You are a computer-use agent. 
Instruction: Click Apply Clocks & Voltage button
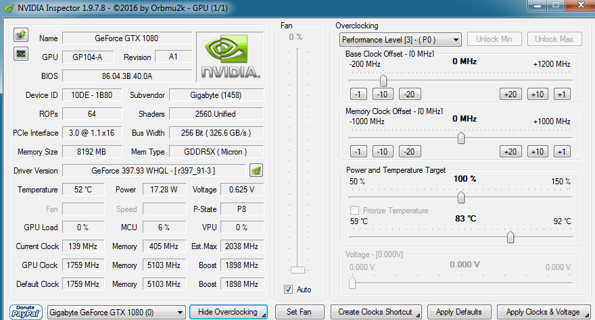point(544,312)
